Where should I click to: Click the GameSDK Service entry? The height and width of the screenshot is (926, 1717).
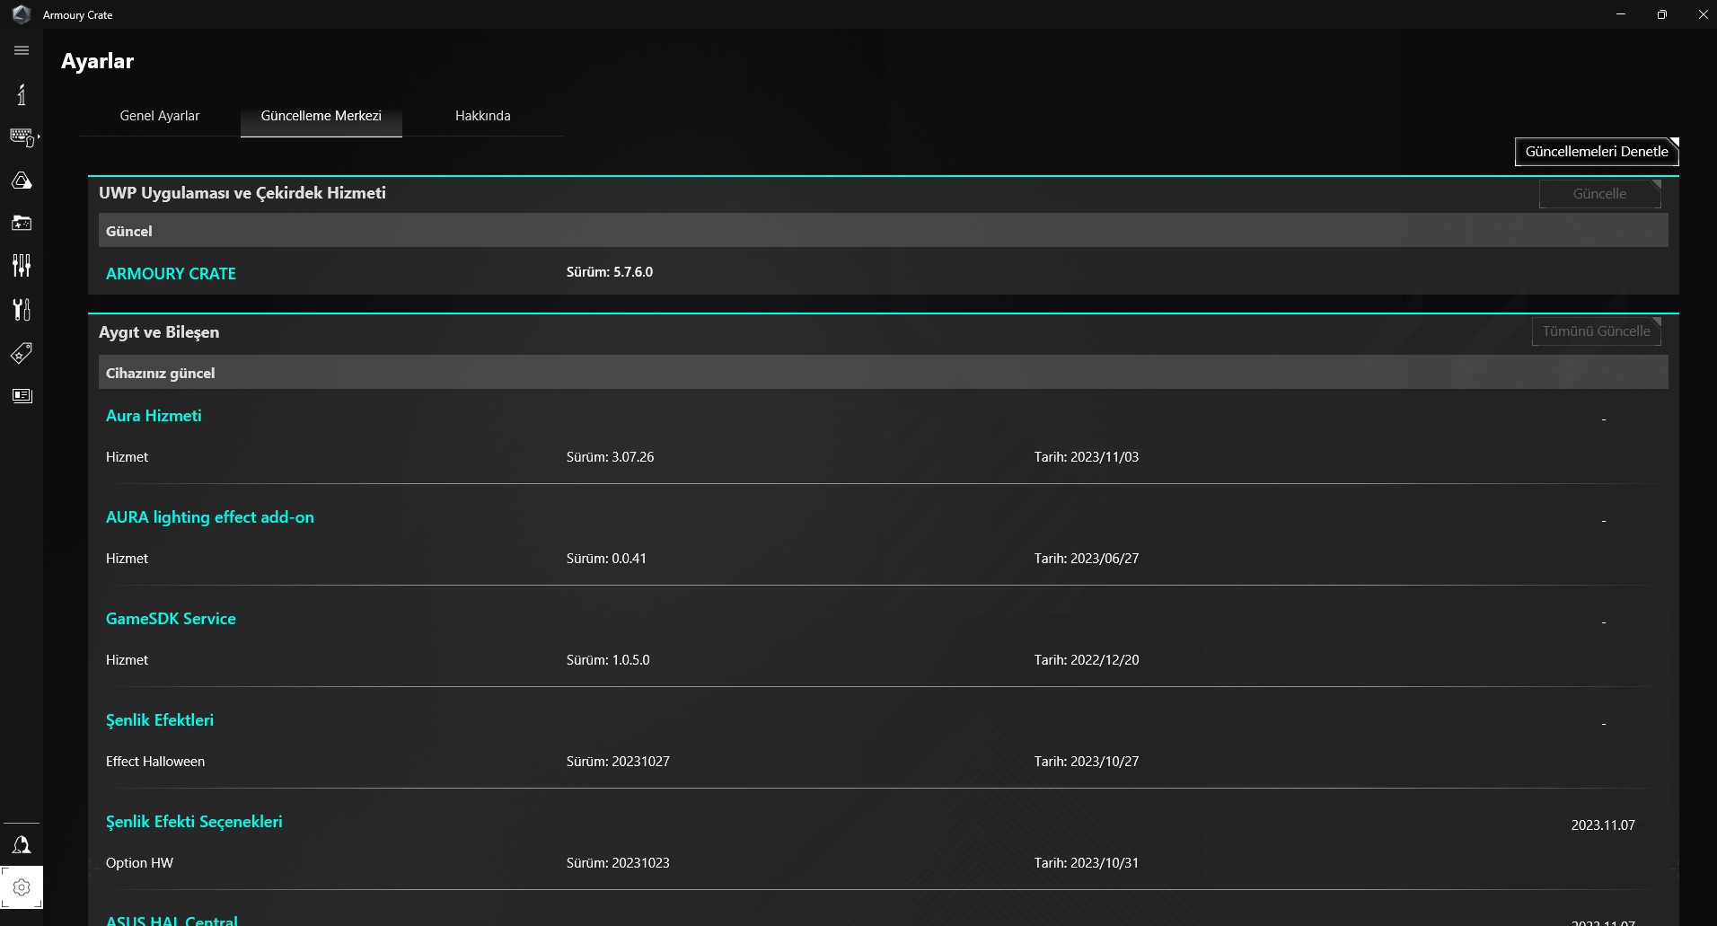(171, 619)
